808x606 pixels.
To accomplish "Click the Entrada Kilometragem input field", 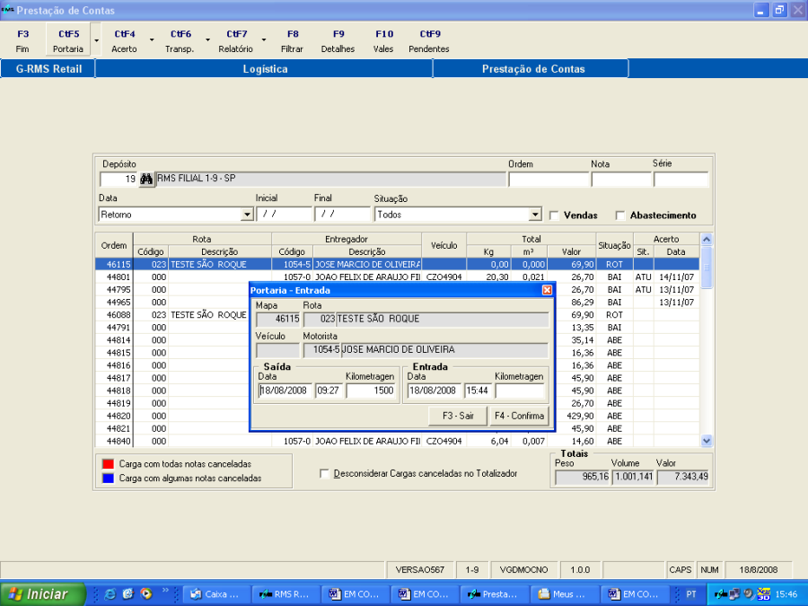I will pyautogui.click(x=520, y=391).
